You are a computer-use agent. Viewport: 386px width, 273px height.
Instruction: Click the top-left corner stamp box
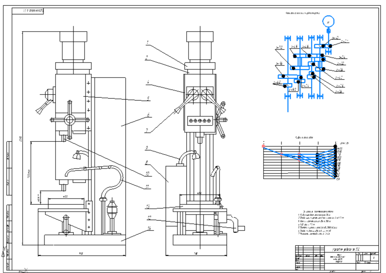pos(28,11)
